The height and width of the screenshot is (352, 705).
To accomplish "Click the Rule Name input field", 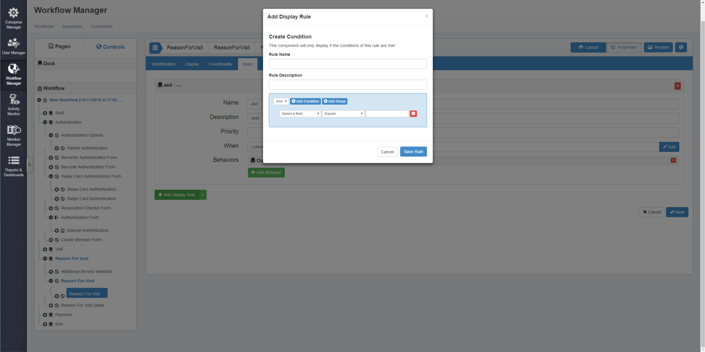I will click(x=347, y=64).
